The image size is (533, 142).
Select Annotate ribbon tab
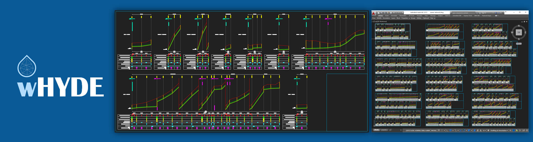pyautogui.click(x=394, y=16)
